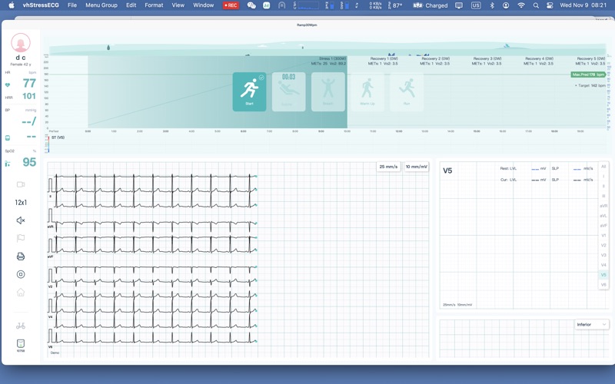Open the Apple menu
Image resolution: width=615 pixels, height=384 pixels.
12,5
